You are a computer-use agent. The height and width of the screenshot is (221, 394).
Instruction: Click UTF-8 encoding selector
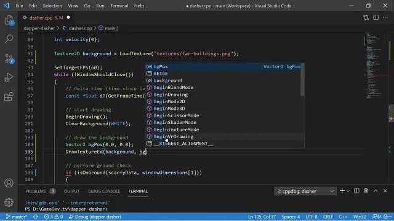coord(312,217)
